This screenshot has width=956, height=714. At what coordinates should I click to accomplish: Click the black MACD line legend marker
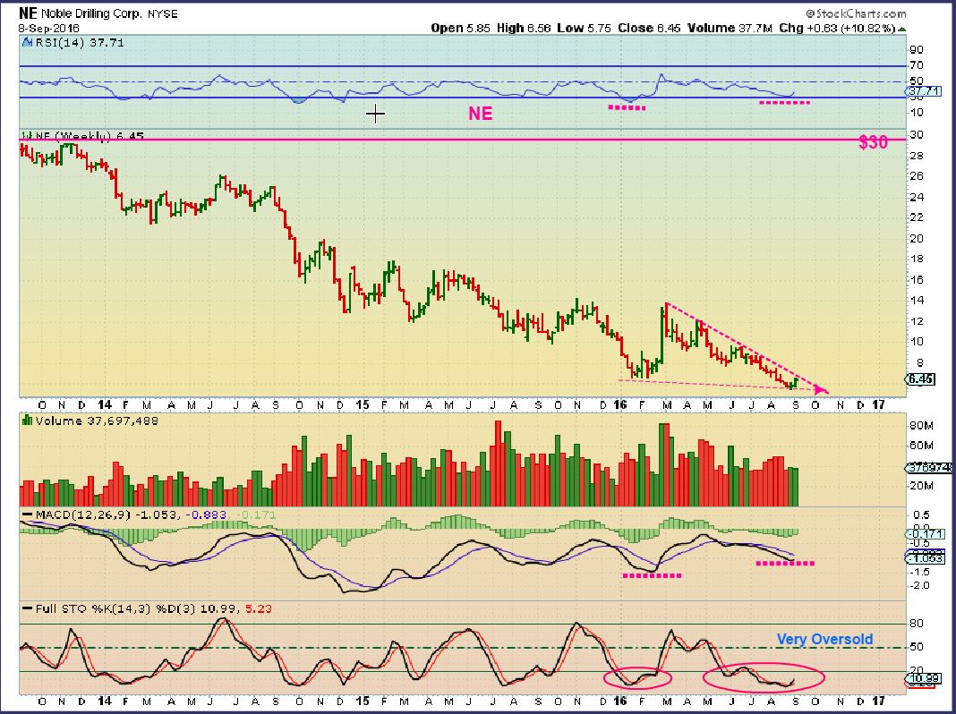(28, 514)
